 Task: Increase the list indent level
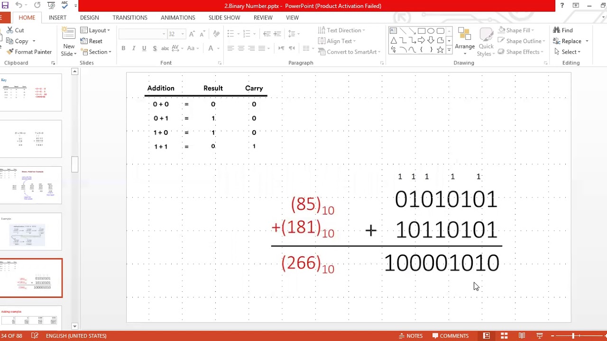tap(277, 34)
